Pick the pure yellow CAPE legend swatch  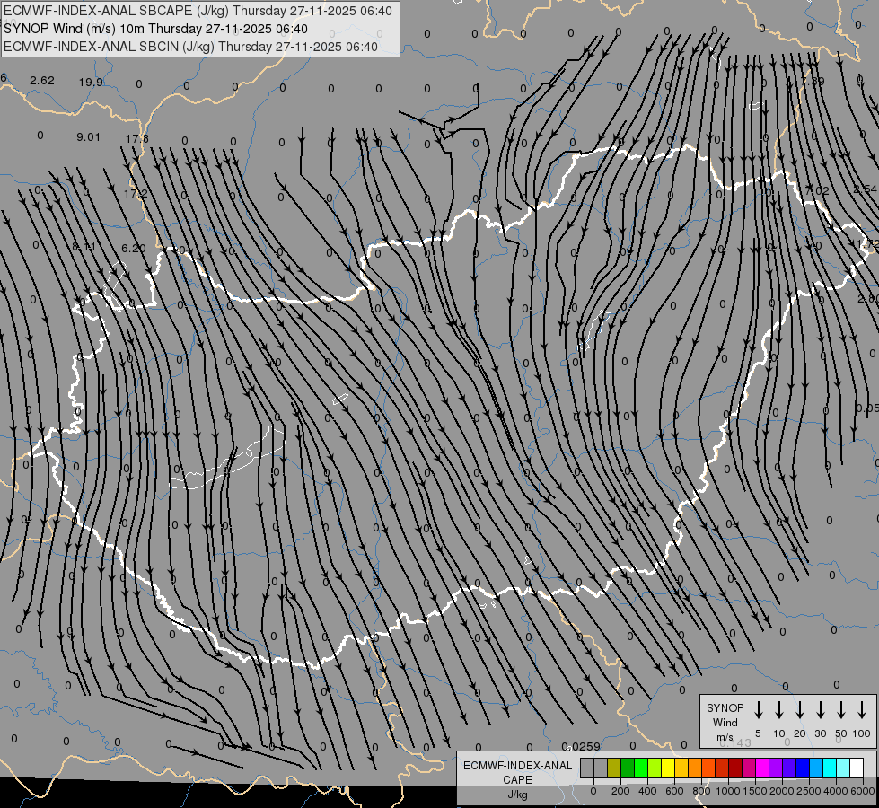click(668, 768)
